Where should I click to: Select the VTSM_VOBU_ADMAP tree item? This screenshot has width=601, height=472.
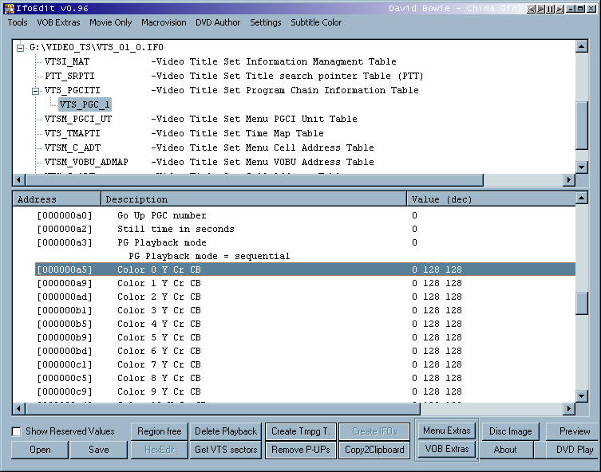[x=86, y=162]
